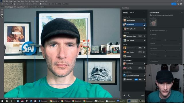The height and width of the screenshot is (103, 184).
Task: Open NordVPN from the taskbar
Action: [121, 101]
